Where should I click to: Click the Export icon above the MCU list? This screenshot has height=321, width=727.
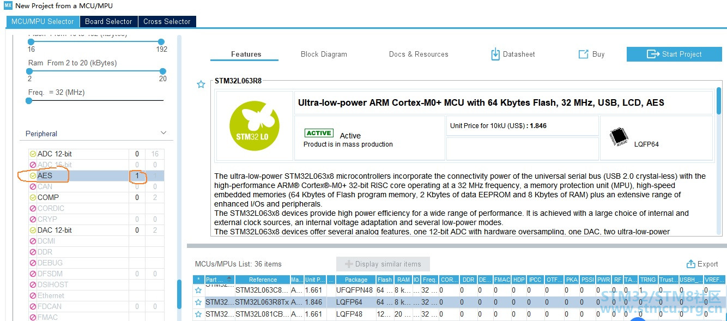point(690,264)
